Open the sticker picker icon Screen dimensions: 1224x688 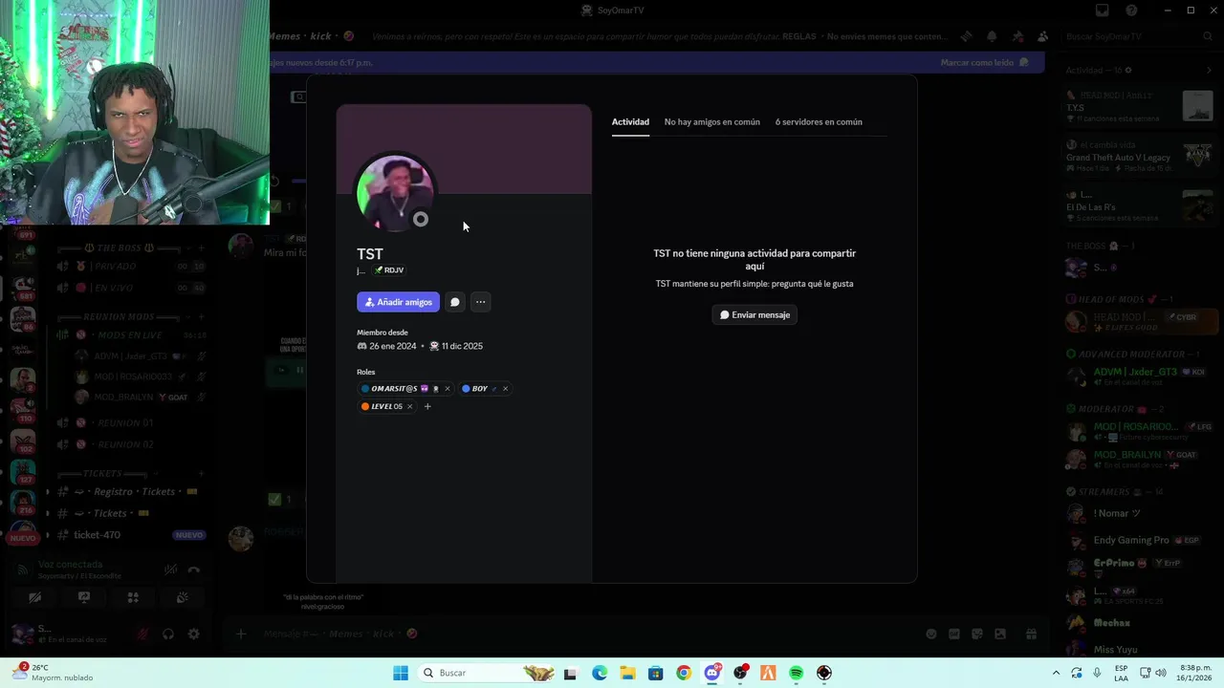[x=977, y=634]
